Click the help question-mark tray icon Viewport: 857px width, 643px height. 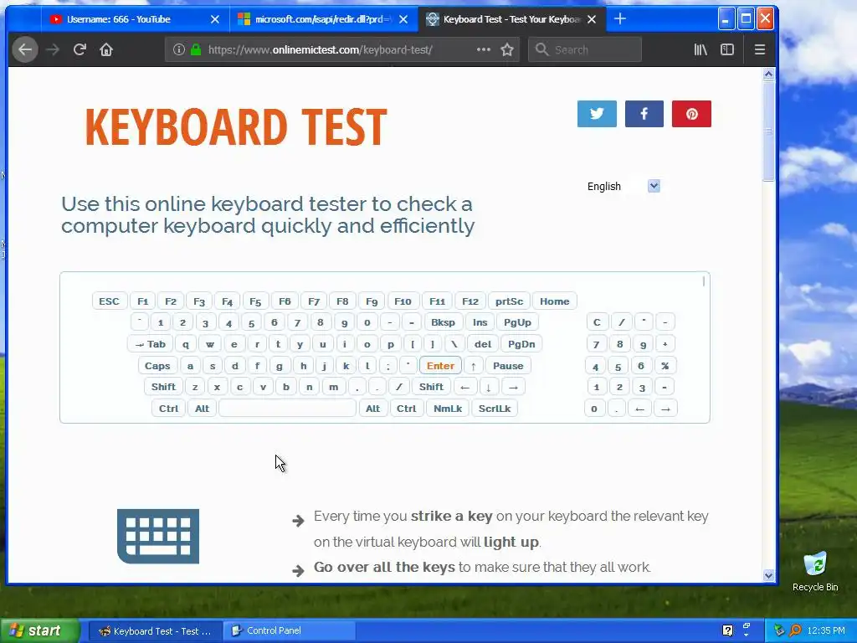click(x=727, y=630)
